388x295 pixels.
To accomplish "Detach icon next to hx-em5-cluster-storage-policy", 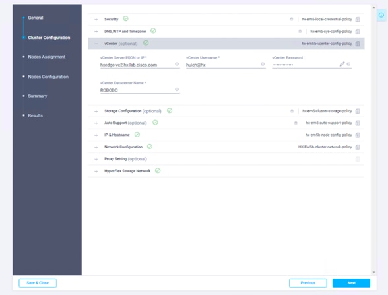I will (292, 111).
